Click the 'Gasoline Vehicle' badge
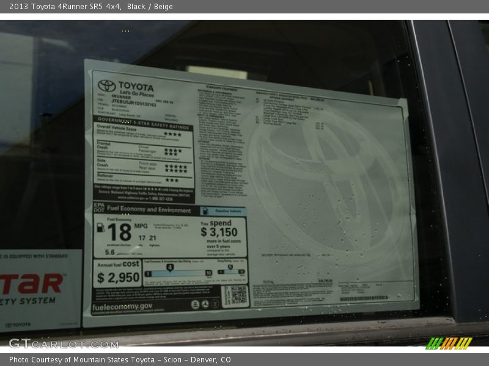 [223, 211]
